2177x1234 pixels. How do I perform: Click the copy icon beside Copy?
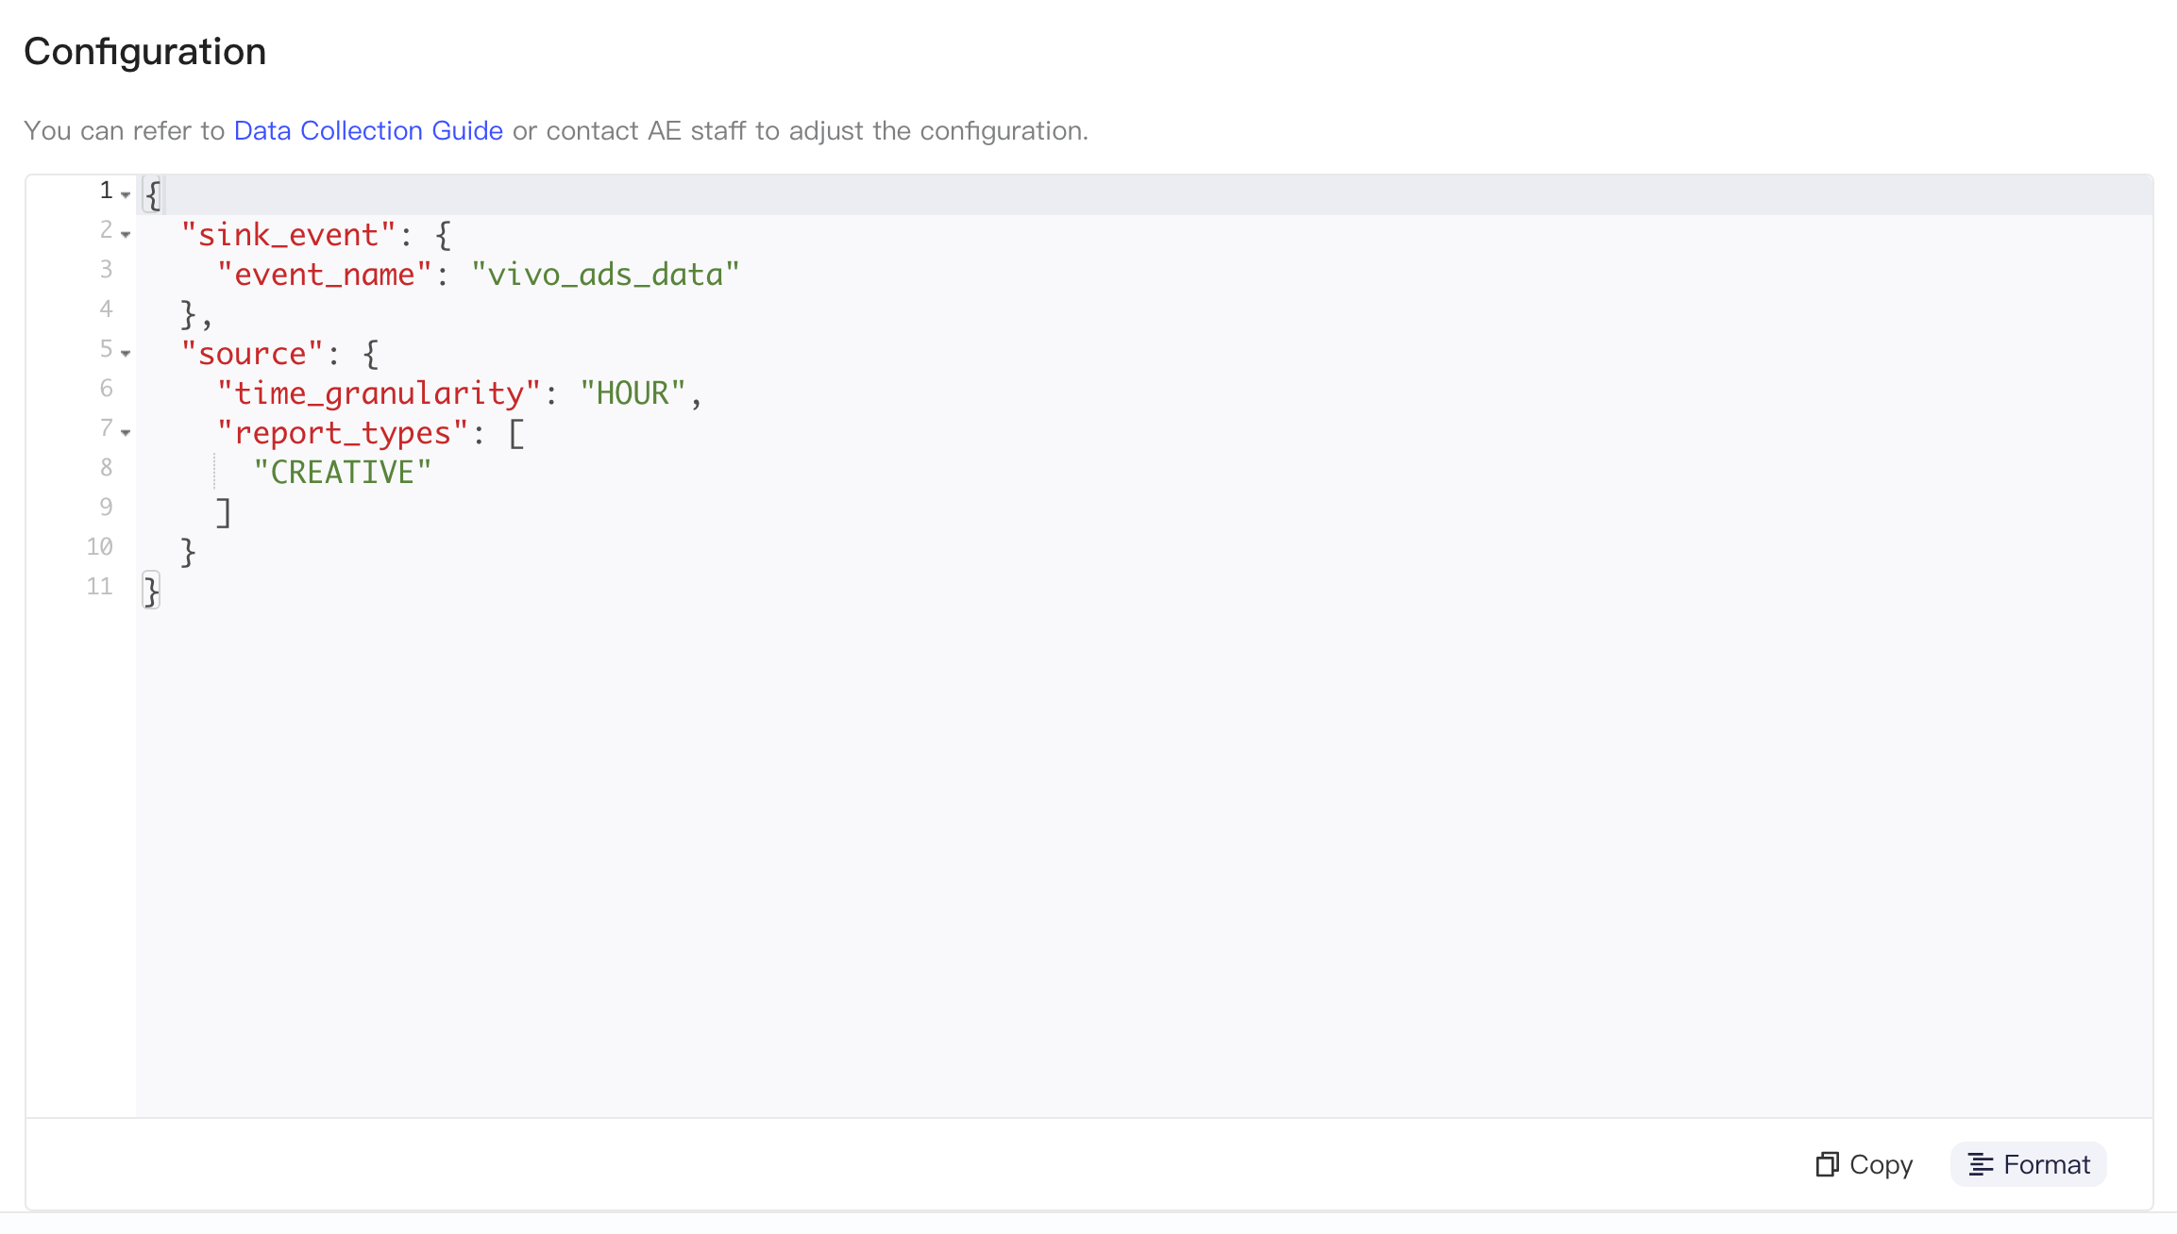click(1827, 1164)
